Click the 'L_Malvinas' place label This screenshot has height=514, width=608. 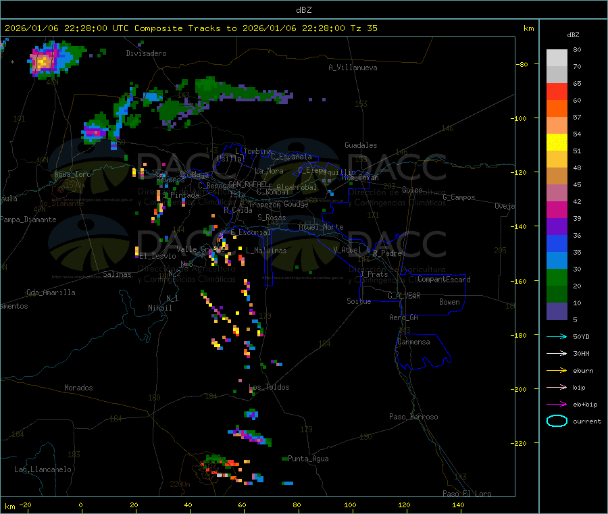[266, 251]
